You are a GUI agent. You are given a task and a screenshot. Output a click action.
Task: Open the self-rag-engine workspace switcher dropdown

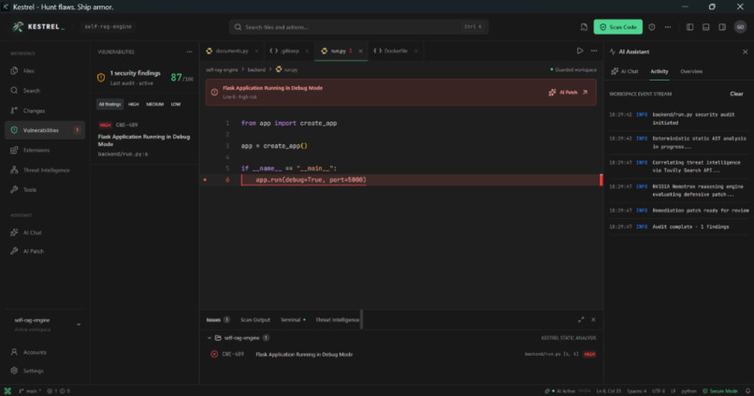click(47, 324)
